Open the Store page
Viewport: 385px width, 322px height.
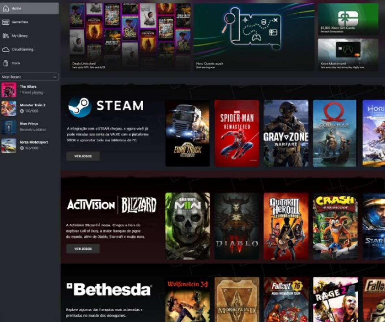click(x=30, y=63)
